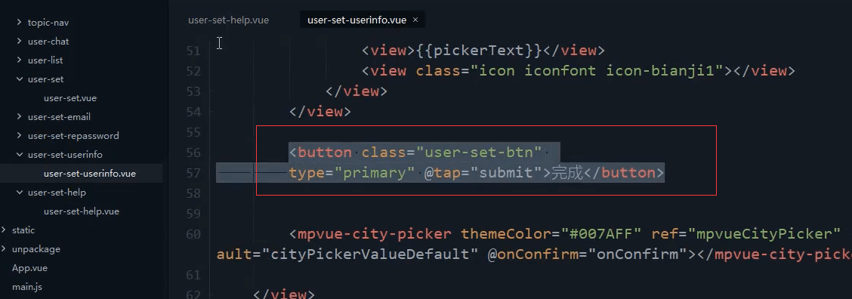This screenshot has height=299, width=852.
Task: Collapse the user-set folder chevron
Action: [20, 79]
